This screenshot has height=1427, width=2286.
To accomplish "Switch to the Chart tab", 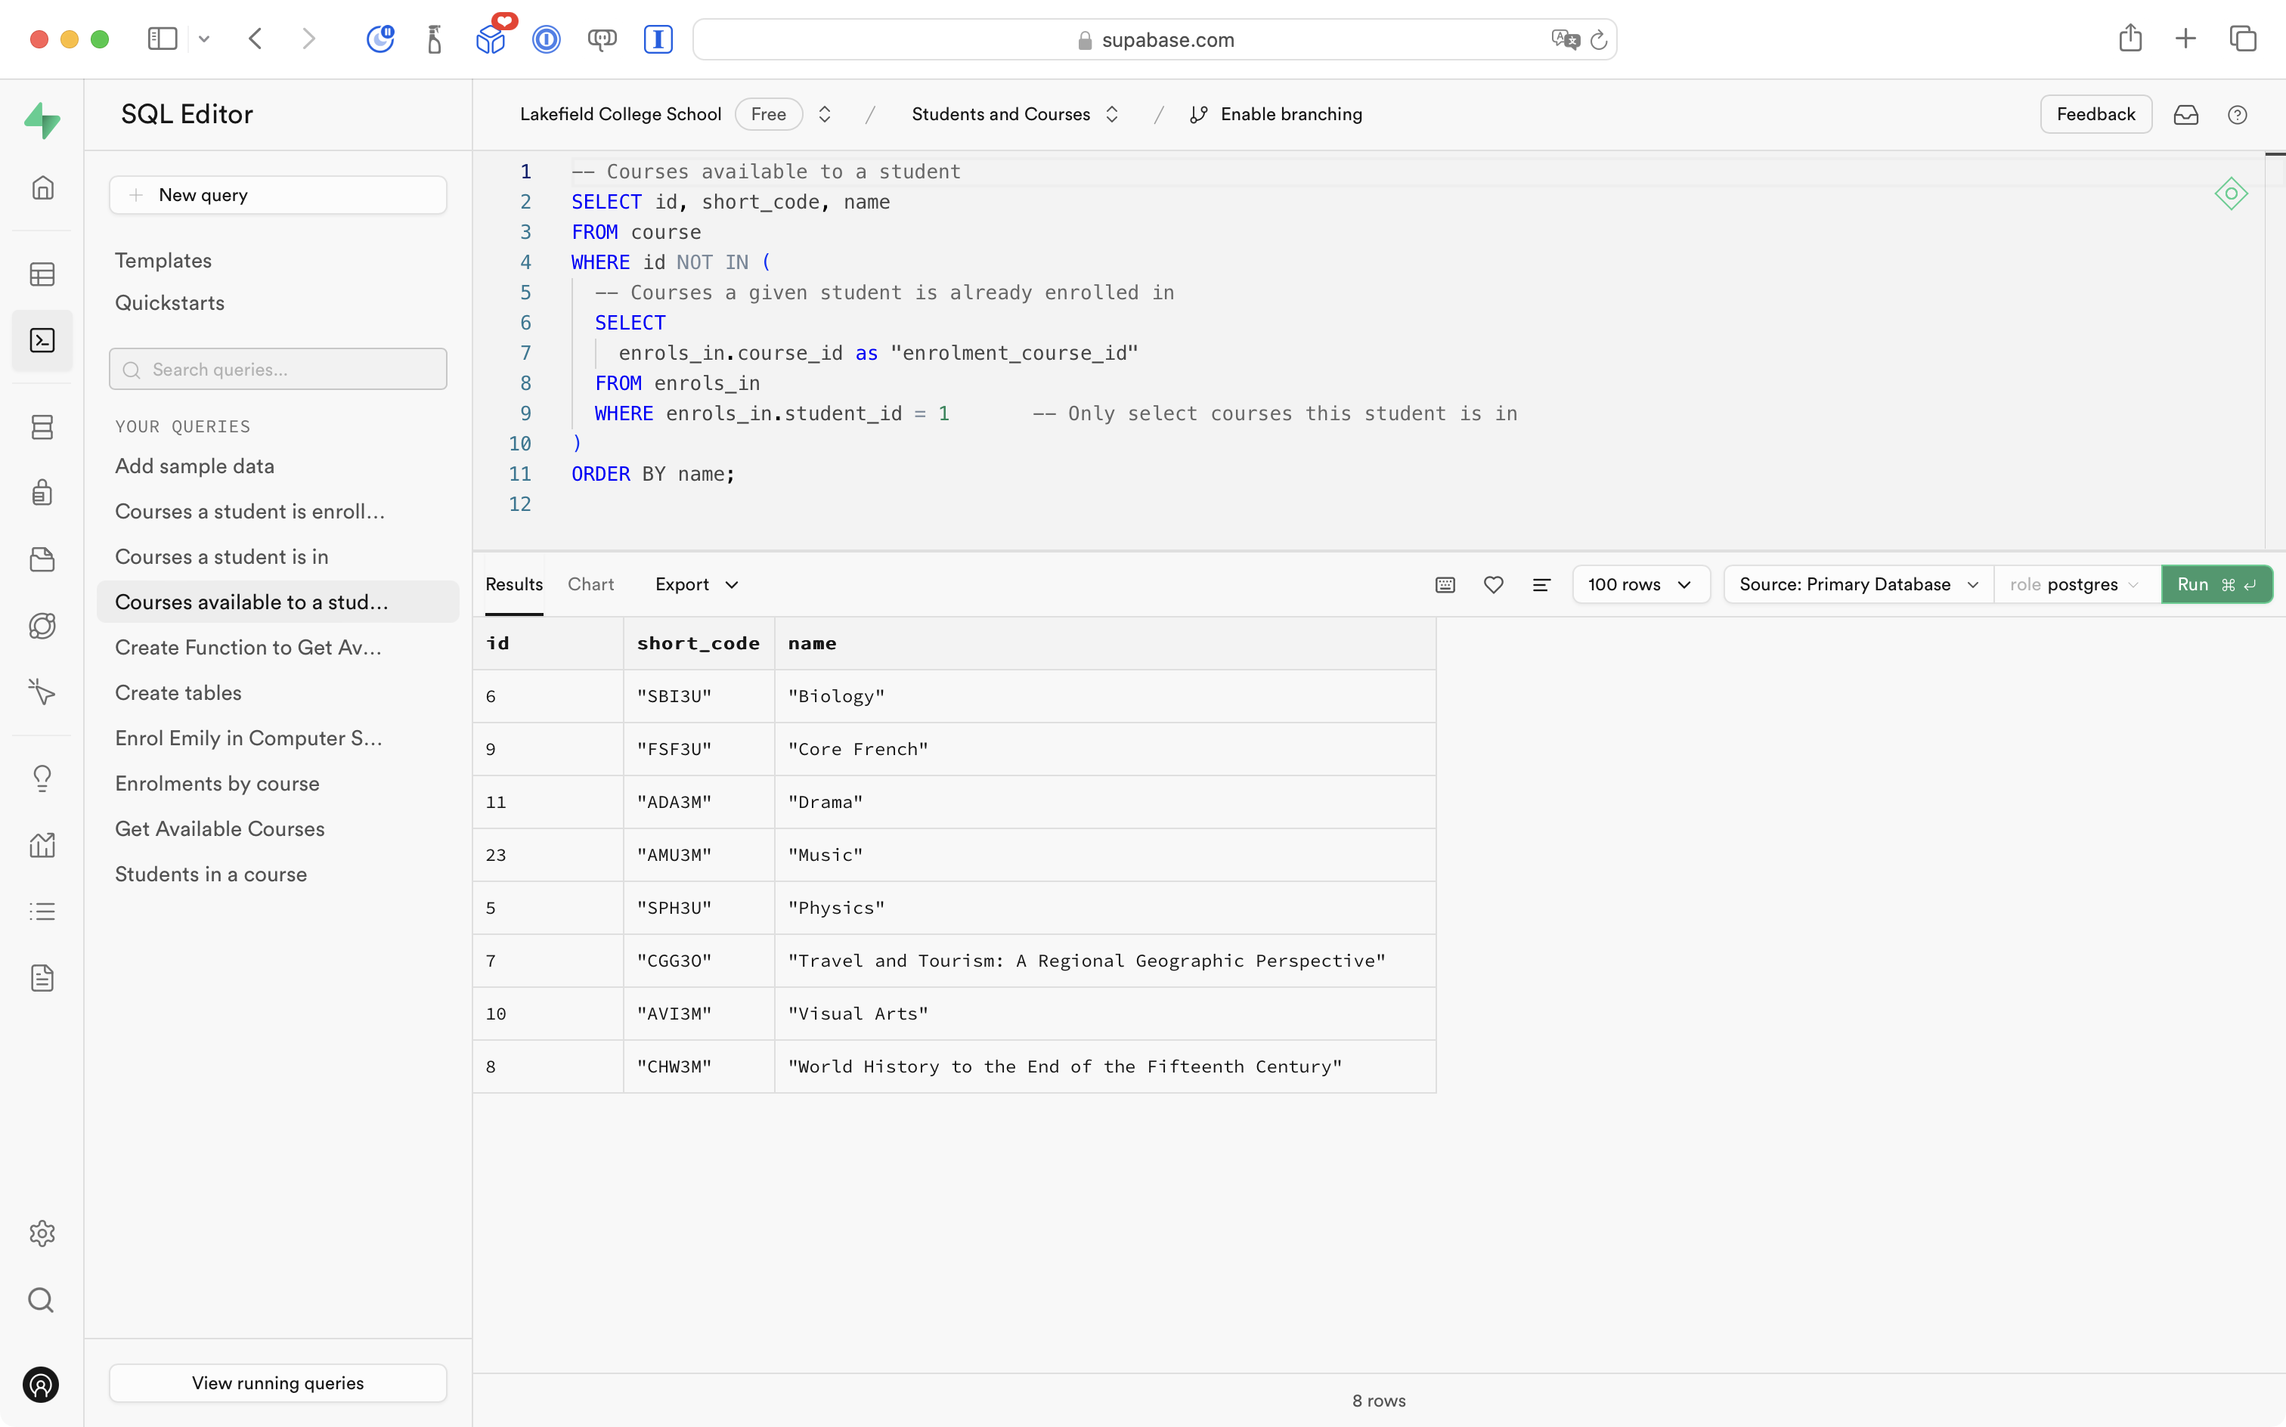I will [590, 584].
